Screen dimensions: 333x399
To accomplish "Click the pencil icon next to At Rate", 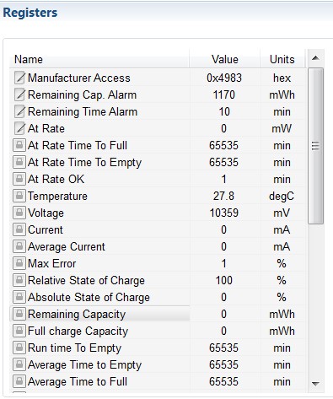I will tap(19, 128).
